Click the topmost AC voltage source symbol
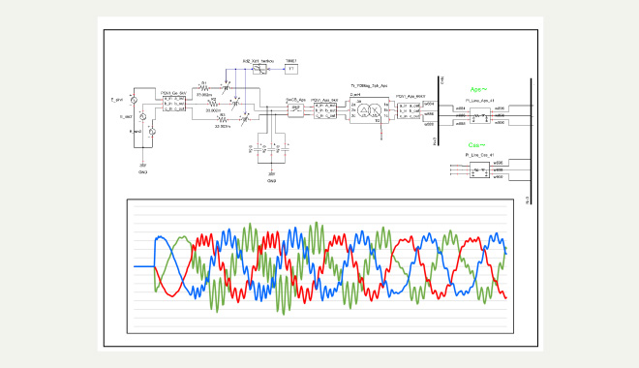 pyautogui.click(x=134, y=100)
